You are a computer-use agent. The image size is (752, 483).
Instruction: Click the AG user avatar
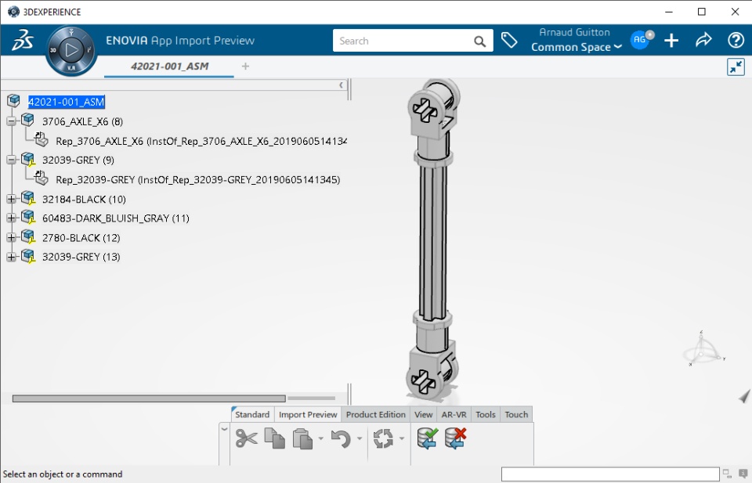[642, 40]
